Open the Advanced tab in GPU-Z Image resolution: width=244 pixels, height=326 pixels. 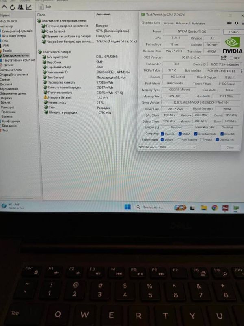183,23
